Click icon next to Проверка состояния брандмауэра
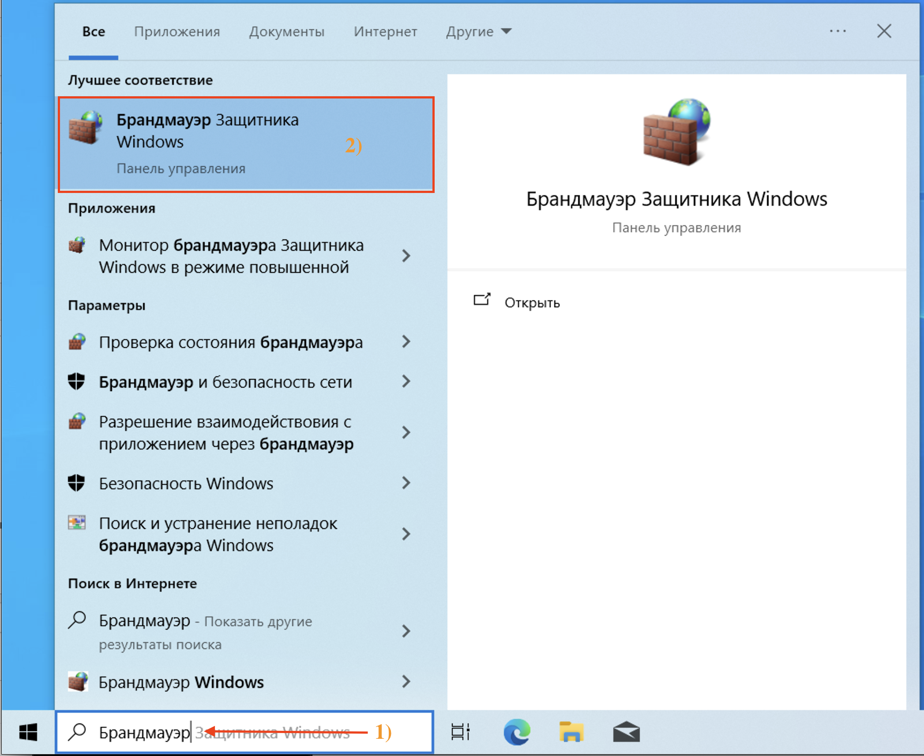 [77, 342]
